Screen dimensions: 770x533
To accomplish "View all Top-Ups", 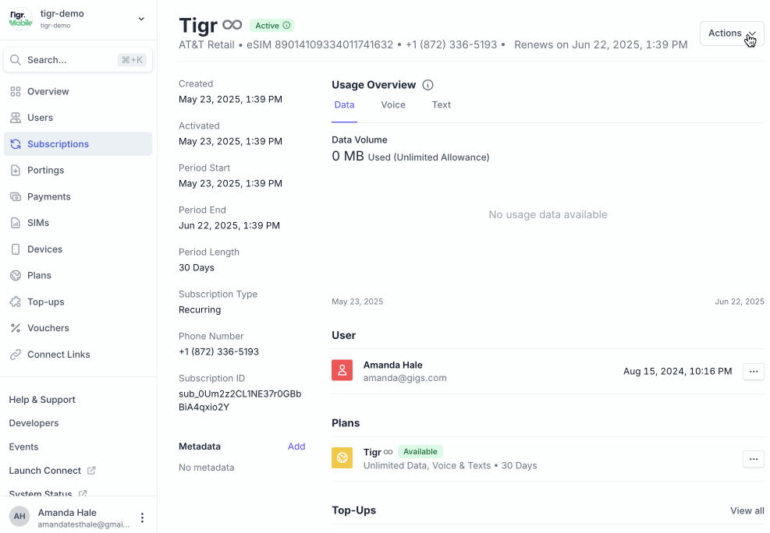I will click(x=747, y=511).
